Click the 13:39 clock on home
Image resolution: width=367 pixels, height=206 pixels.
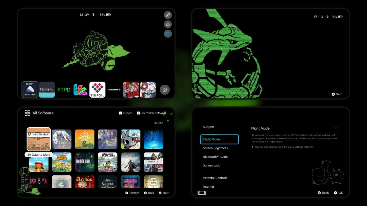coord(84,15)
